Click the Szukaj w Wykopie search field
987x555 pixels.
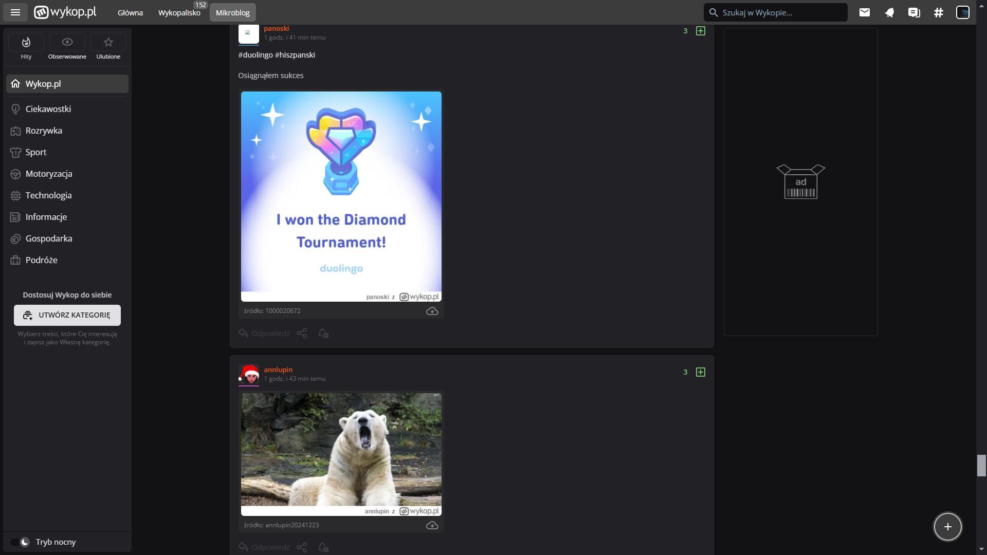(776, 12)
